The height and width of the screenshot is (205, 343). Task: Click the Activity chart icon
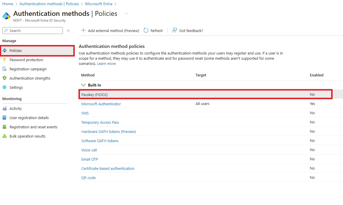(4, 108)
